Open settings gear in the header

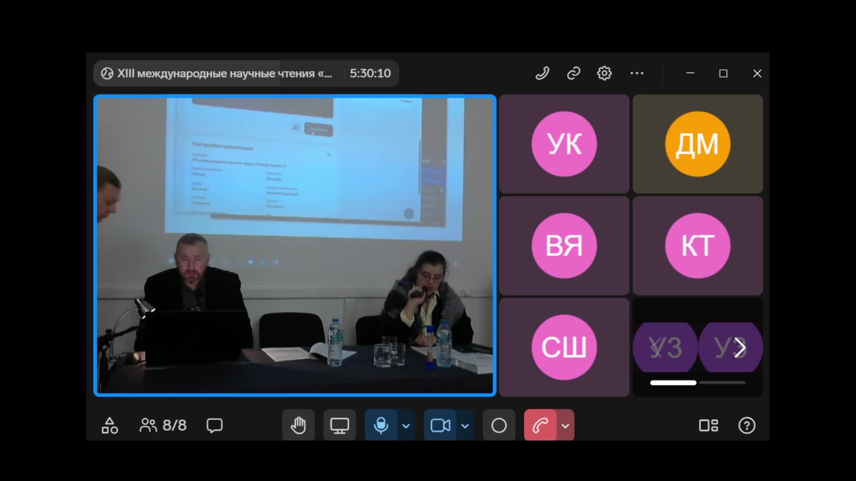pos(604,73)
